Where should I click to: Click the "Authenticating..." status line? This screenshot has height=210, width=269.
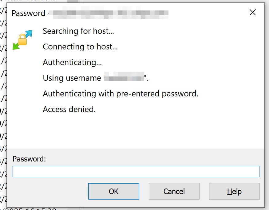(x=72, y=62)
